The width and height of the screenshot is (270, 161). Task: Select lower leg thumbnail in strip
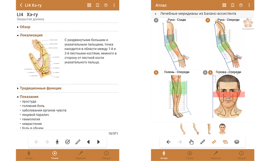[209, 129]
